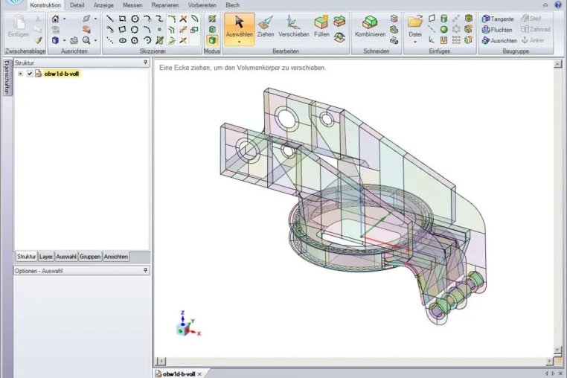Open the Messen ribbon tab
The image size is (567, 378).
[132, 5]
